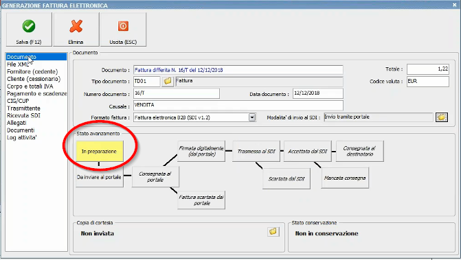This screenshot has height=260, width=461.
Task: Close the Generazione Fattura Elettronica window
Action: [455, 5]
